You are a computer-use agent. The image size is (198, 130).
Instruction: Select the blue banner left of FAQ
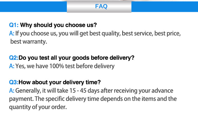click(33, 6)
